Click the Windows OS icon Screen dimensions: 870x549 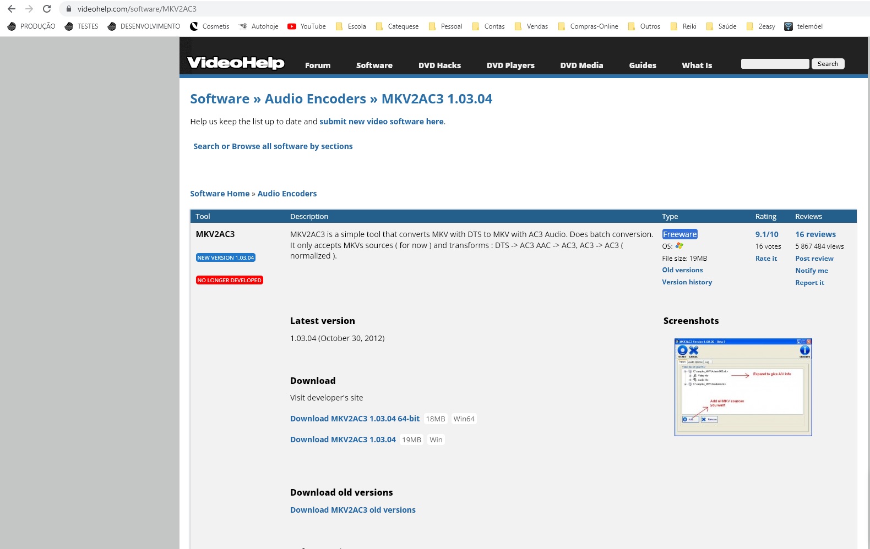(x=679, y=246)
